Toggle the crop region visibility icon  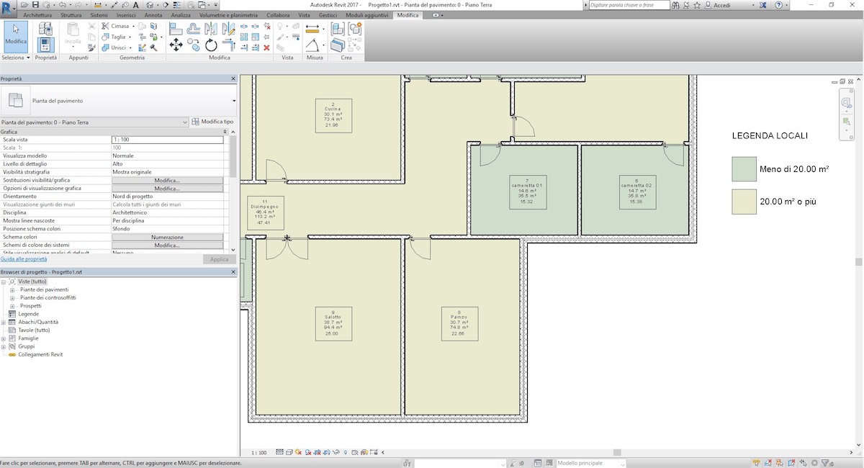[x=326, y=452]
